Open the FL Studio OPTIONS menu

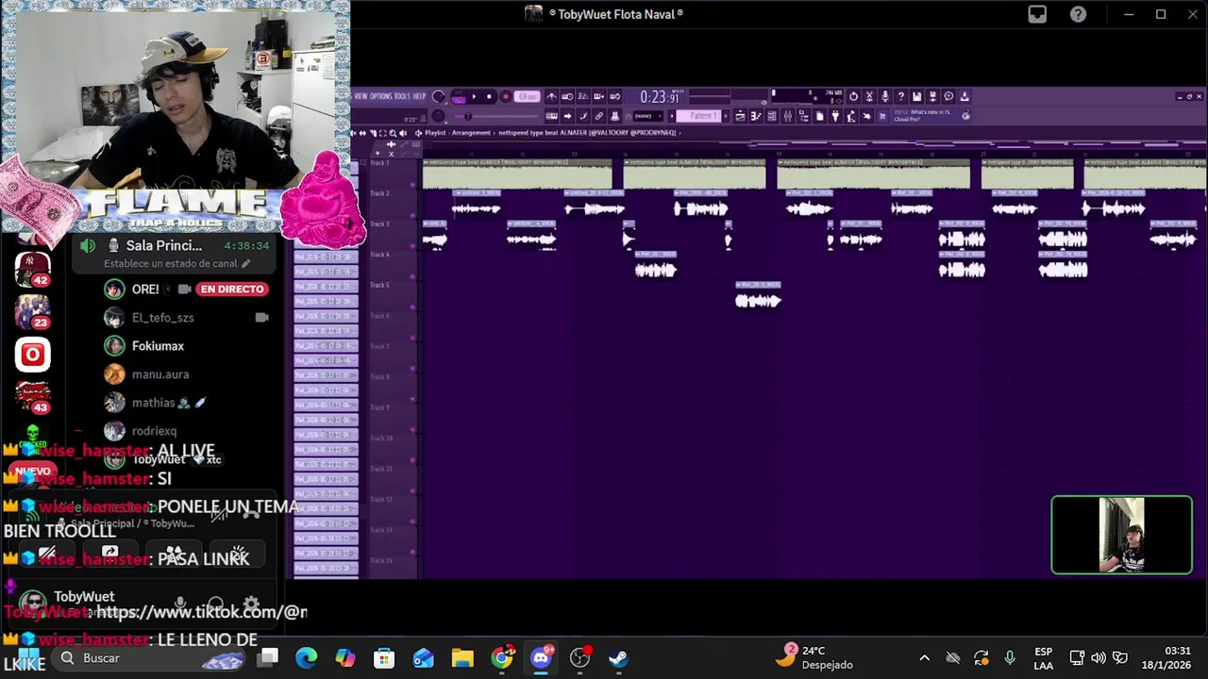coord(380,96)
